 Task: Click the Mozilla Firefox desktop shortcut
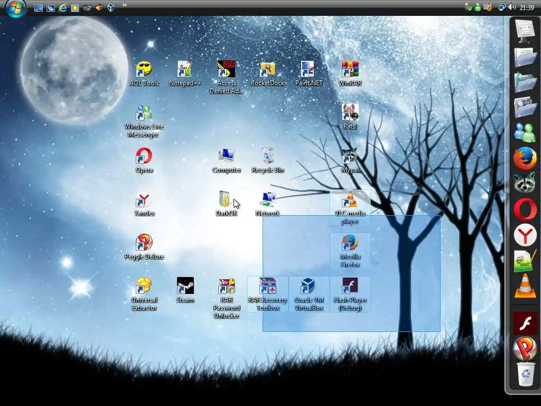tap(350, 251)
